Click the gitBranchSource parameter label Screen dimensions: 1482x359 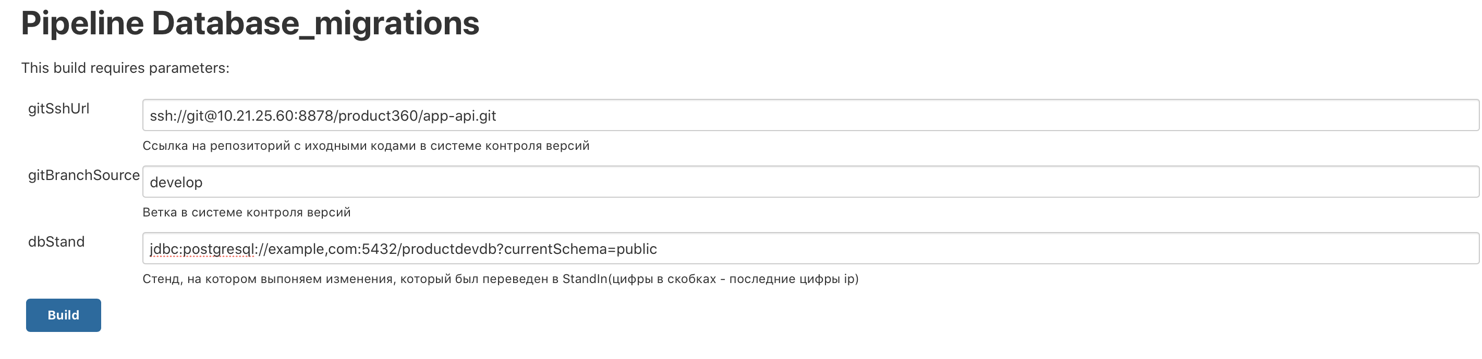[84, 175]
